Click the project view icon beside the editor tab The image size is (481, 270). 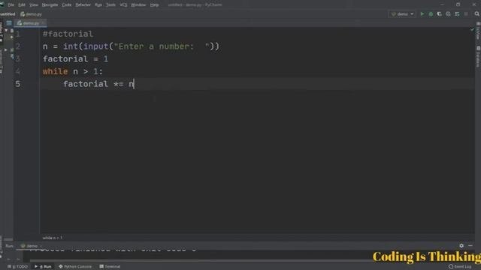pyautogui.click(x=9, y=23)
